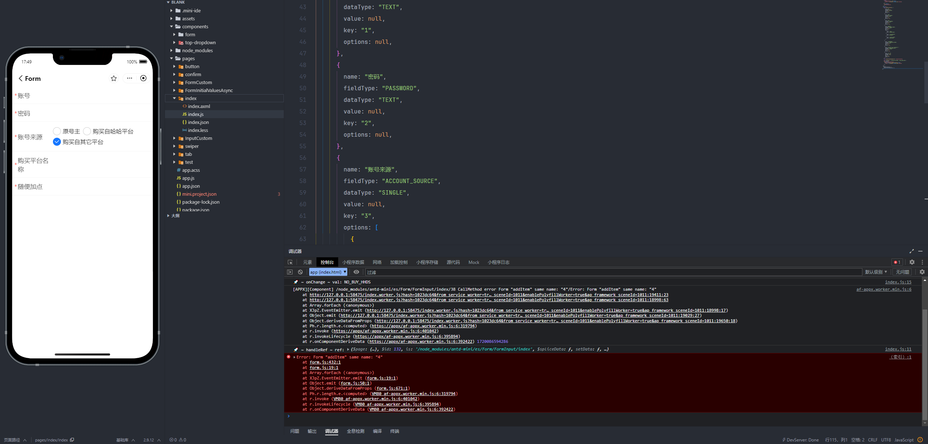Click warning circle icon at status bar end
This screenshot has width=928, height=444.
click(x=920, y=440)
